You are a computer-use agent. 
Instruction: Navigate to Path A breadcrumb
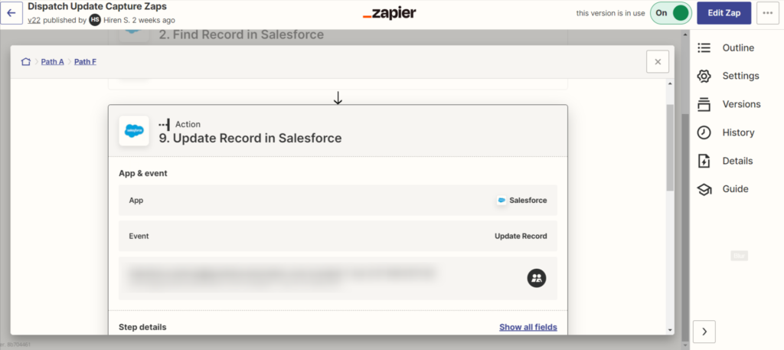(x=53, y=61)
